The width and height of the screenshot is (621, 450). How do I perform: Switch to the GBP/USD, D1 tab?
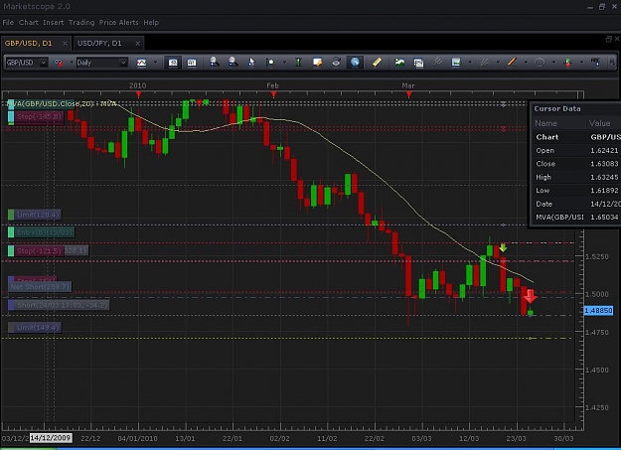tap(29, 43)
